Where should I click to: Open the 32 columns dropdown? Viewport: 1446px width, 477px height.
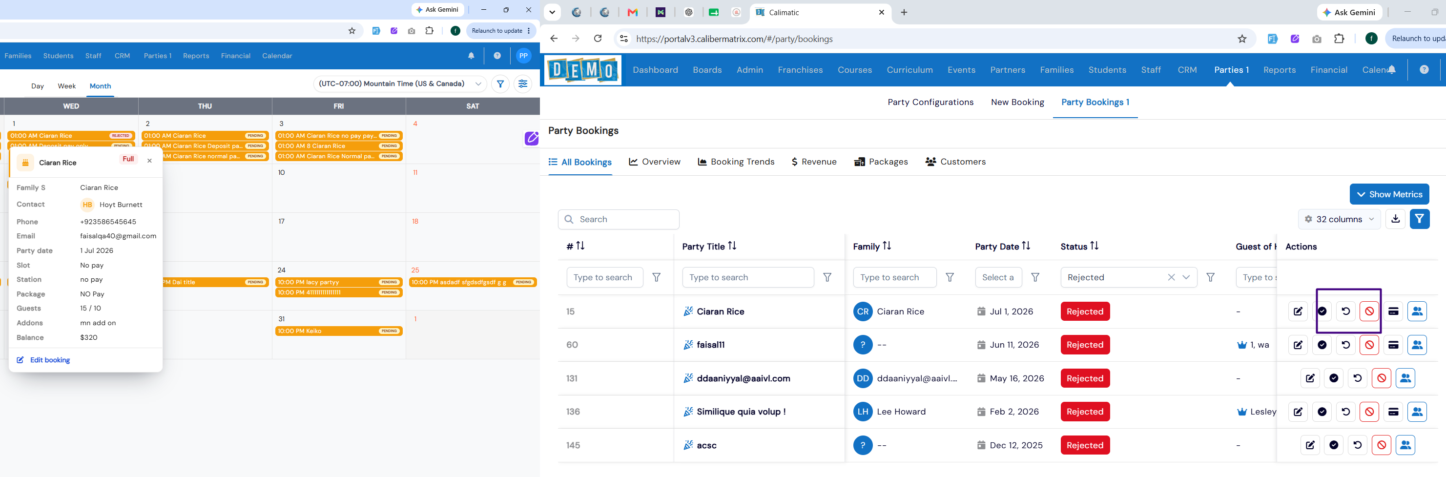pyautogui.click(x=1339, y=219)
